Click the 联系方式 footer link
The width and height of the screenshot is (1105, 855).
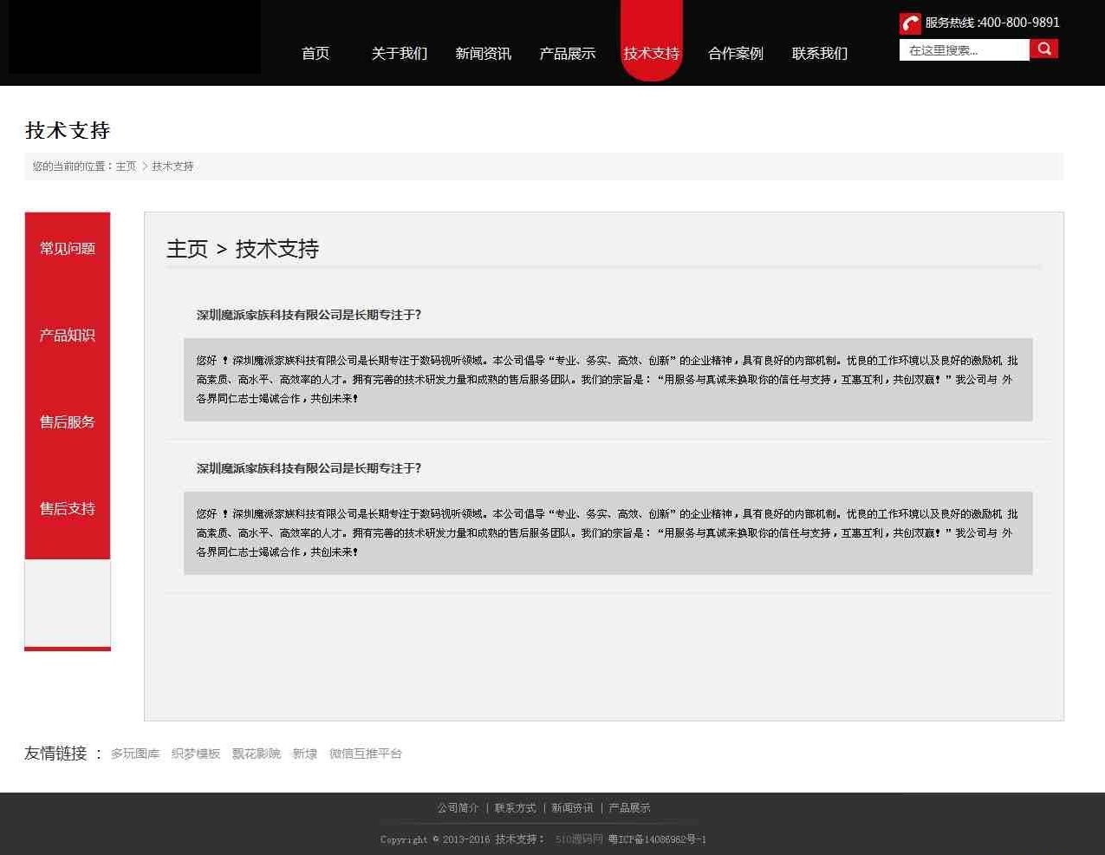click(x=516, y=808)
